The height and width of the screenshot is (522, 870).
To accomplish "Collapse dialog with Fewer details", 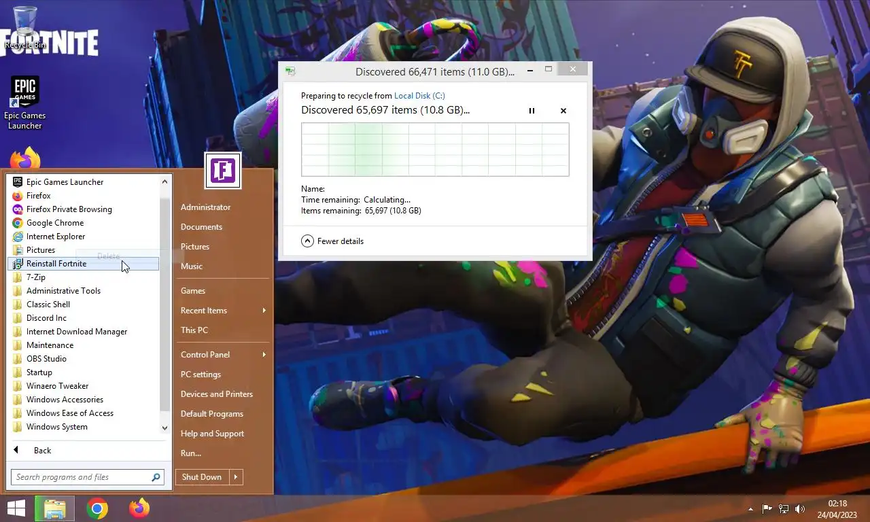I will 332,241.
